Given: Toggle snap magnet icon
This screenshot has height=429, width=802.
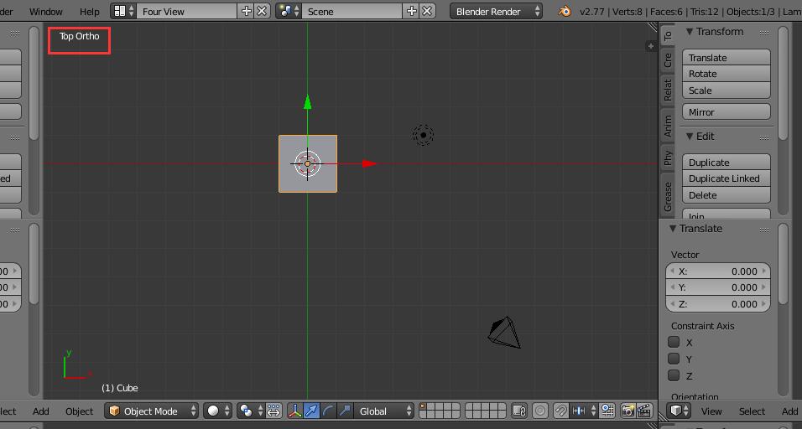Looking at the screenshot, I should (x=561, y=411).
